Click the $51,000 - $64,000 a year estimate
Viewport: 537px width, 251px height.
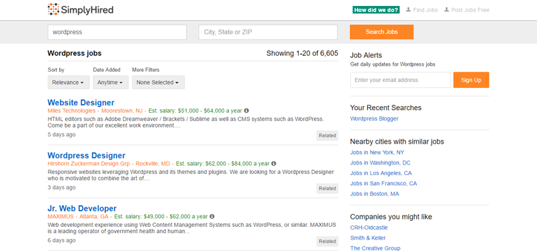(x=210, y=111)
